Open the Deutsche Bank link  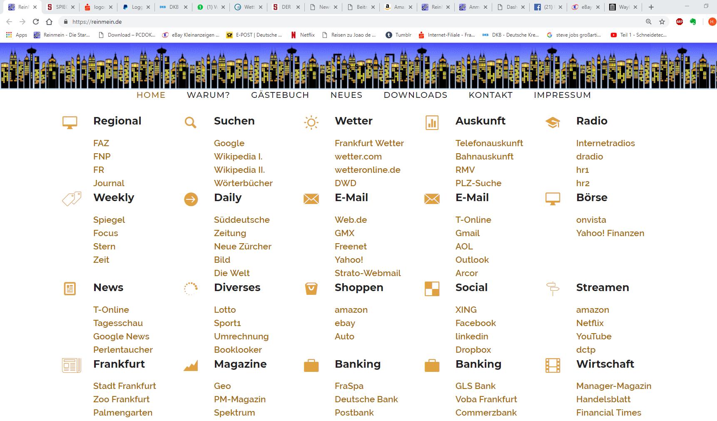[366, 399]
